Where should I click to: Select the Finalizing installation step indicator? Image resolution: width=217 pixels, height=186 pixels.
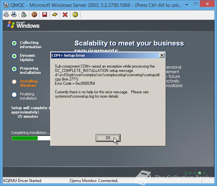coord(14,95)
